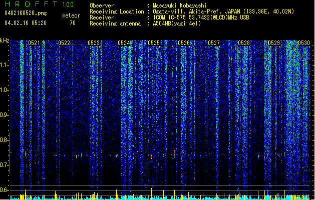This screenshot has height=200, width=315.
Task: Click the 0528 time marker
Action: (x=244, y=43)
